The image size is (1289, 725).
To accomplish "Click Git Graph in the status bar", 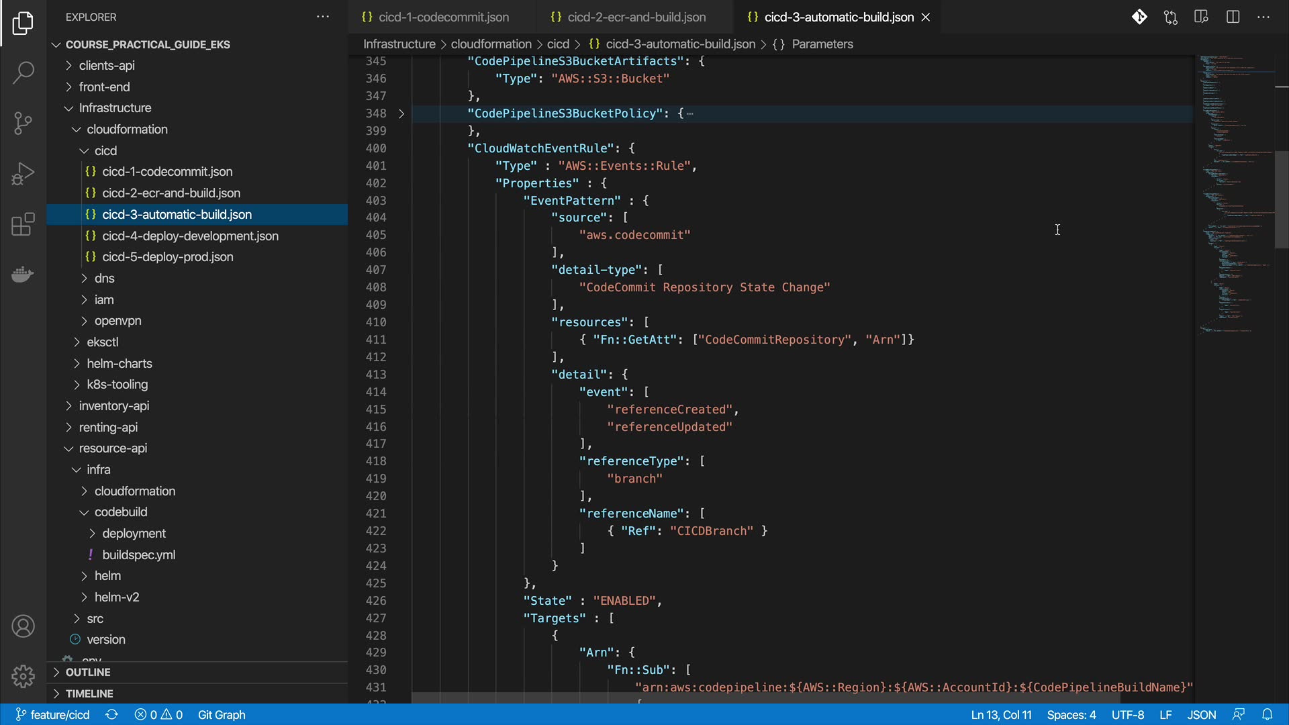I will tap(222, 714).
